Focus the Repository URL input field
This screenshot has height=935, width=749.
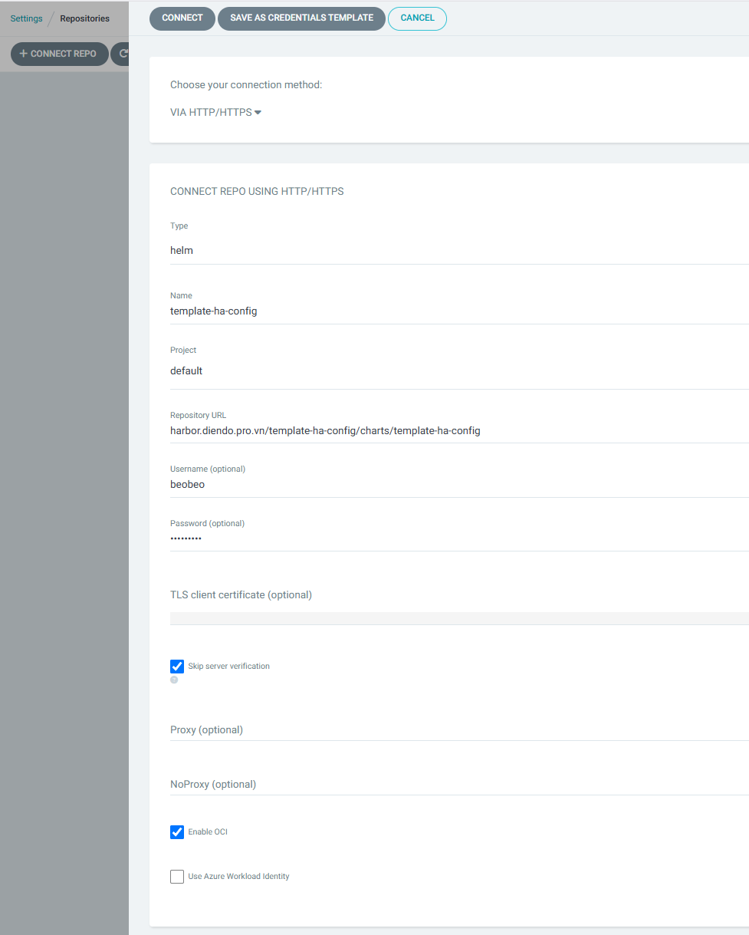tap(458, 431)
